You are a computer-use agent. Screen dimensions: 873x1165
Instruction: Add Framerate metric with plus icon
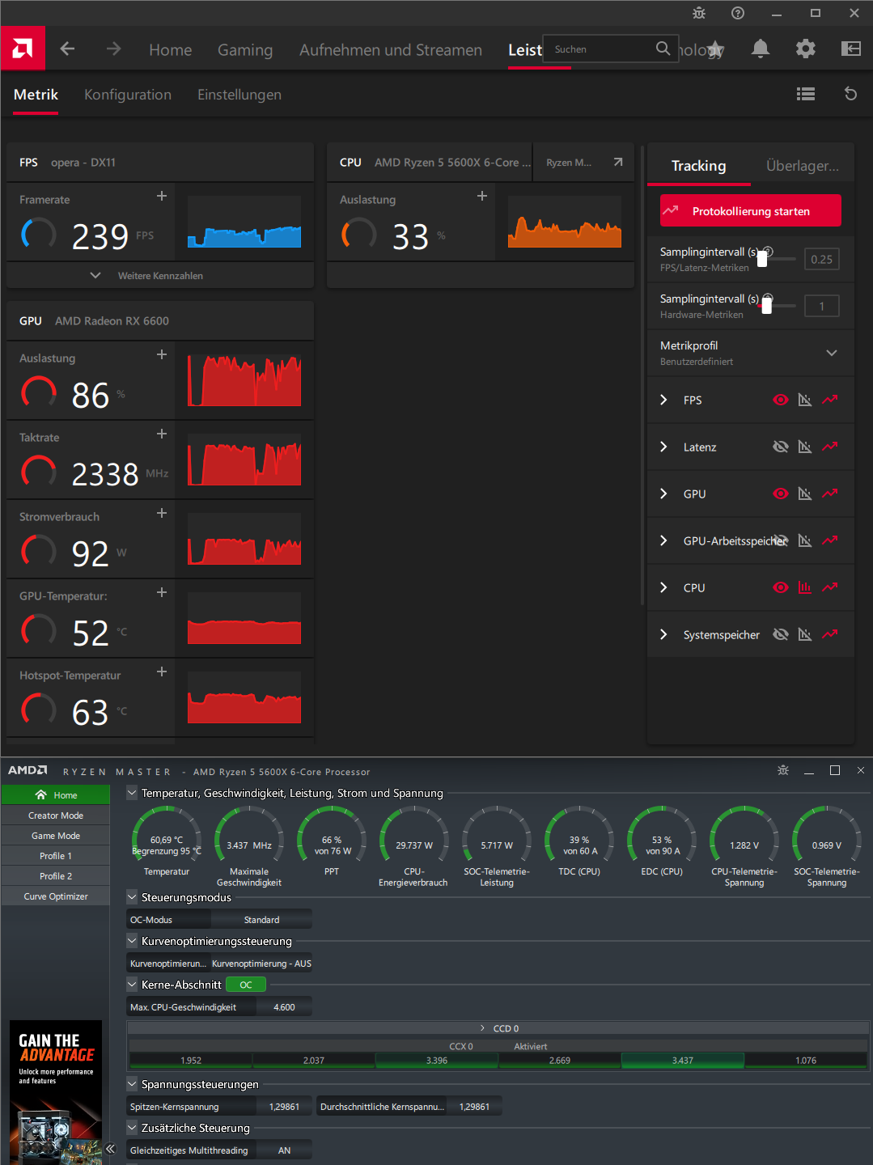pos(162,196)
